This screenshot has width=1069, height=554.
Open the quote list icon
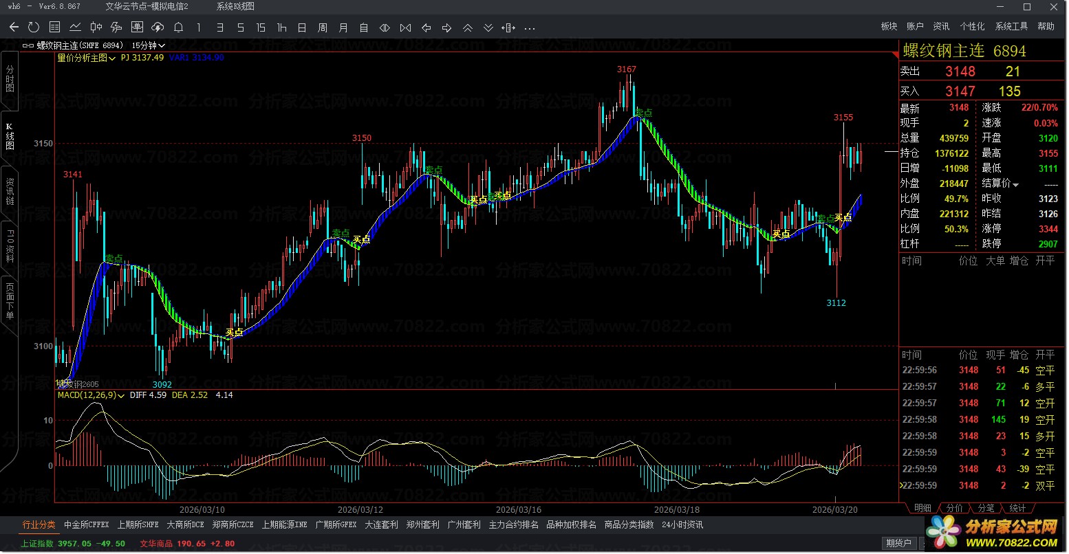click(x=54, y=27)
